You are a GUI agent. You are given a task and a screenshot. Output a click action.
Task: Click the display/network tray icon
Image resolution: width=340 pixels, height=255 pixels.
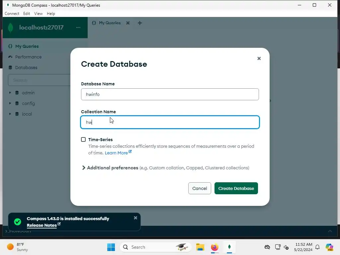[278, 247]
